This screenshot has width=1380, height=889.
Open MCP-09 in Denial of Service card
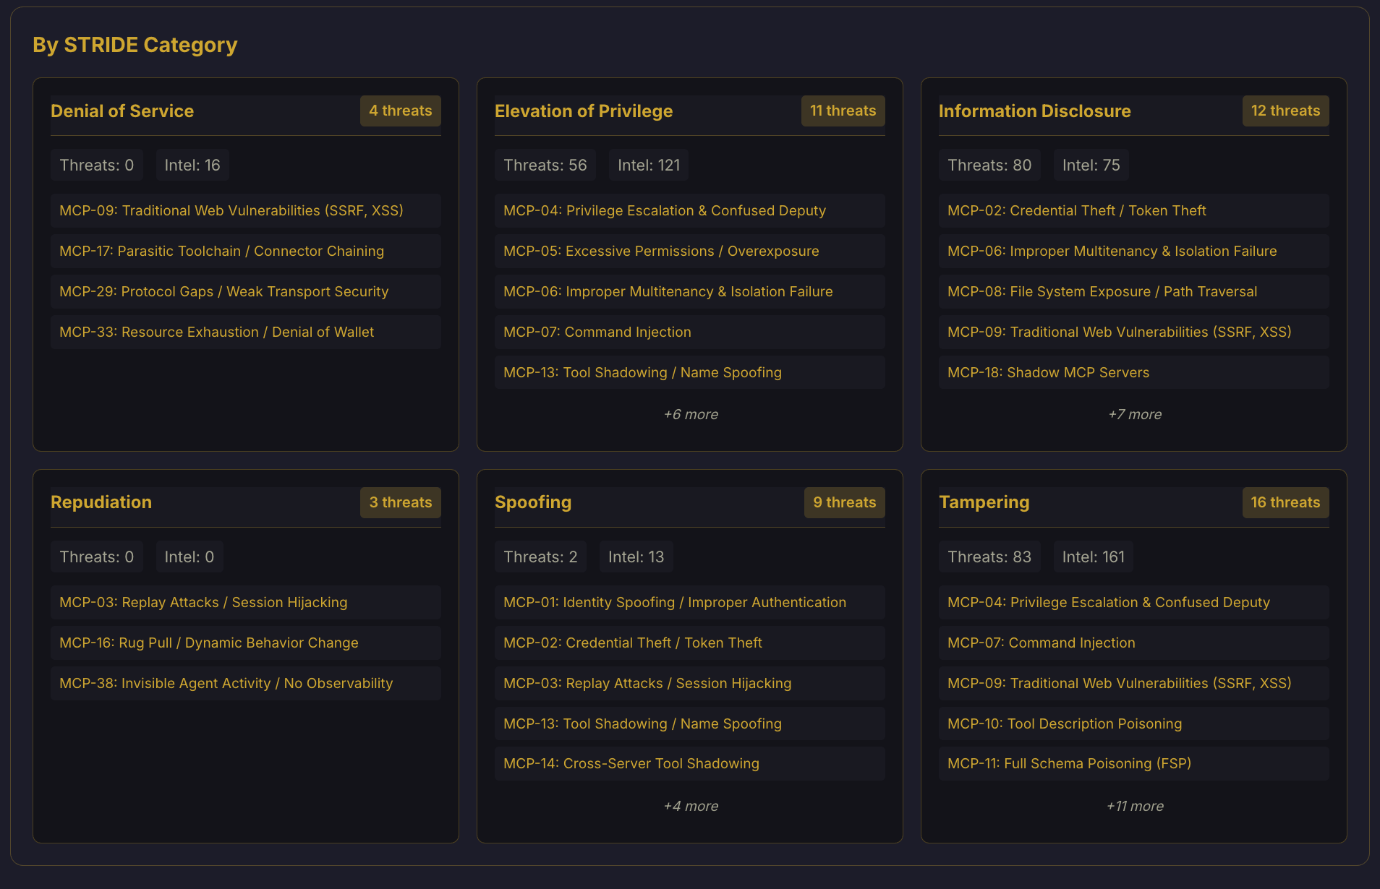point(246,210)
